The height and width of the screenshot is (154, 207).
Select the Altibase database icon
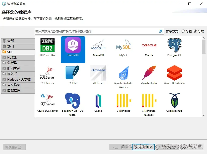coord(98,73)
